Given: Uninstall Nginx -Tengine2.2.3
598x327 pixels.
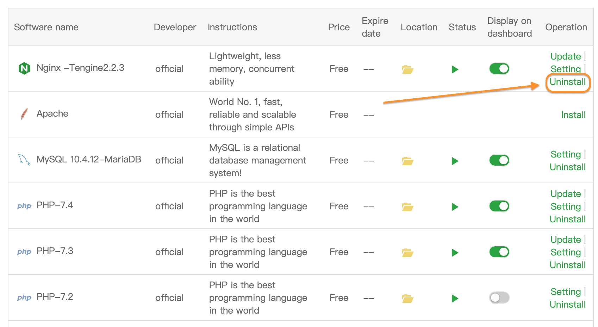Looking at the screenshot, I should 567,82.
